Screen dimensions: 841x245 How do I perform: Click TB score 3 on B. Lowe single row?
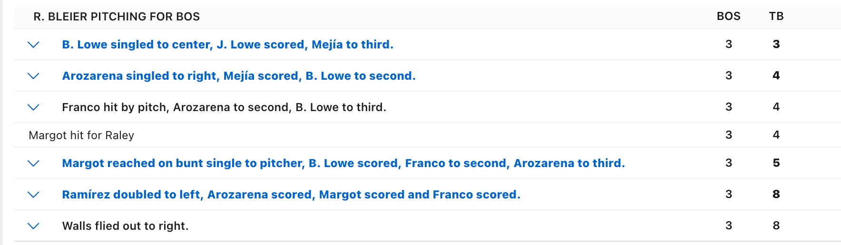pos(776,45)
